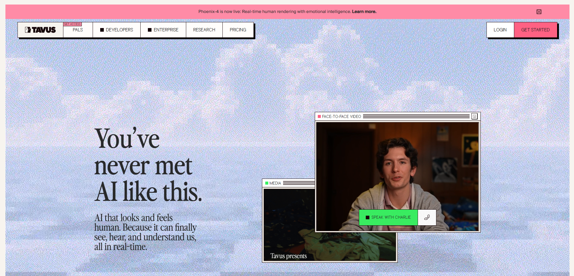Start conversation with Speak with Charlie button

(x=388, y=217)
